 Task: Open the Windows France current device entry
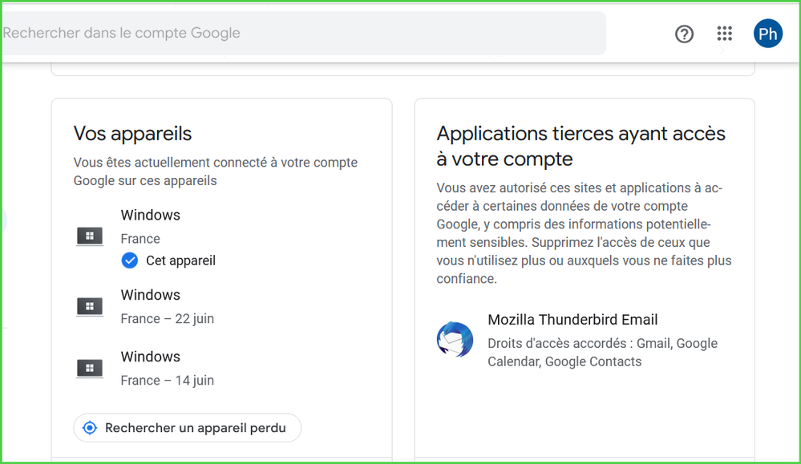point(151,216)
